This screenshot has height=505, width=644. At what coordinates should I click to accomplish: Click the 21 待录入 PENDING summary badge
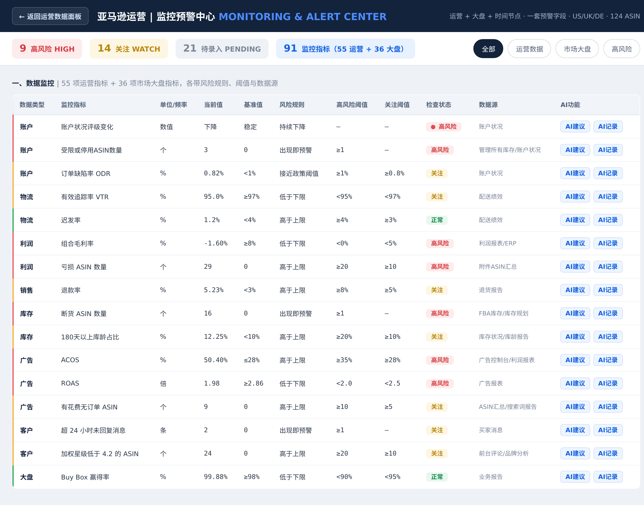pyautogui.click(x=222, y=49)
